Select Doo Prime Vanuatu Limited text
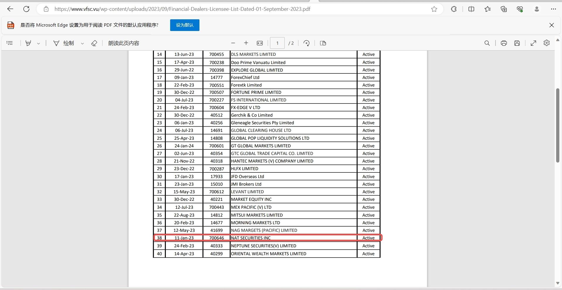The image size is (562, 290). (258, 62)
